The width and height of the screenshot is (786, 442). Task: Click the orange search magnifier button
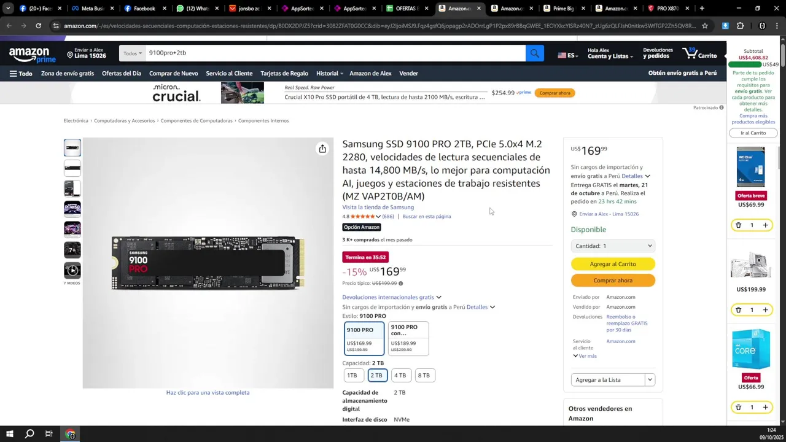click(534, 53)
